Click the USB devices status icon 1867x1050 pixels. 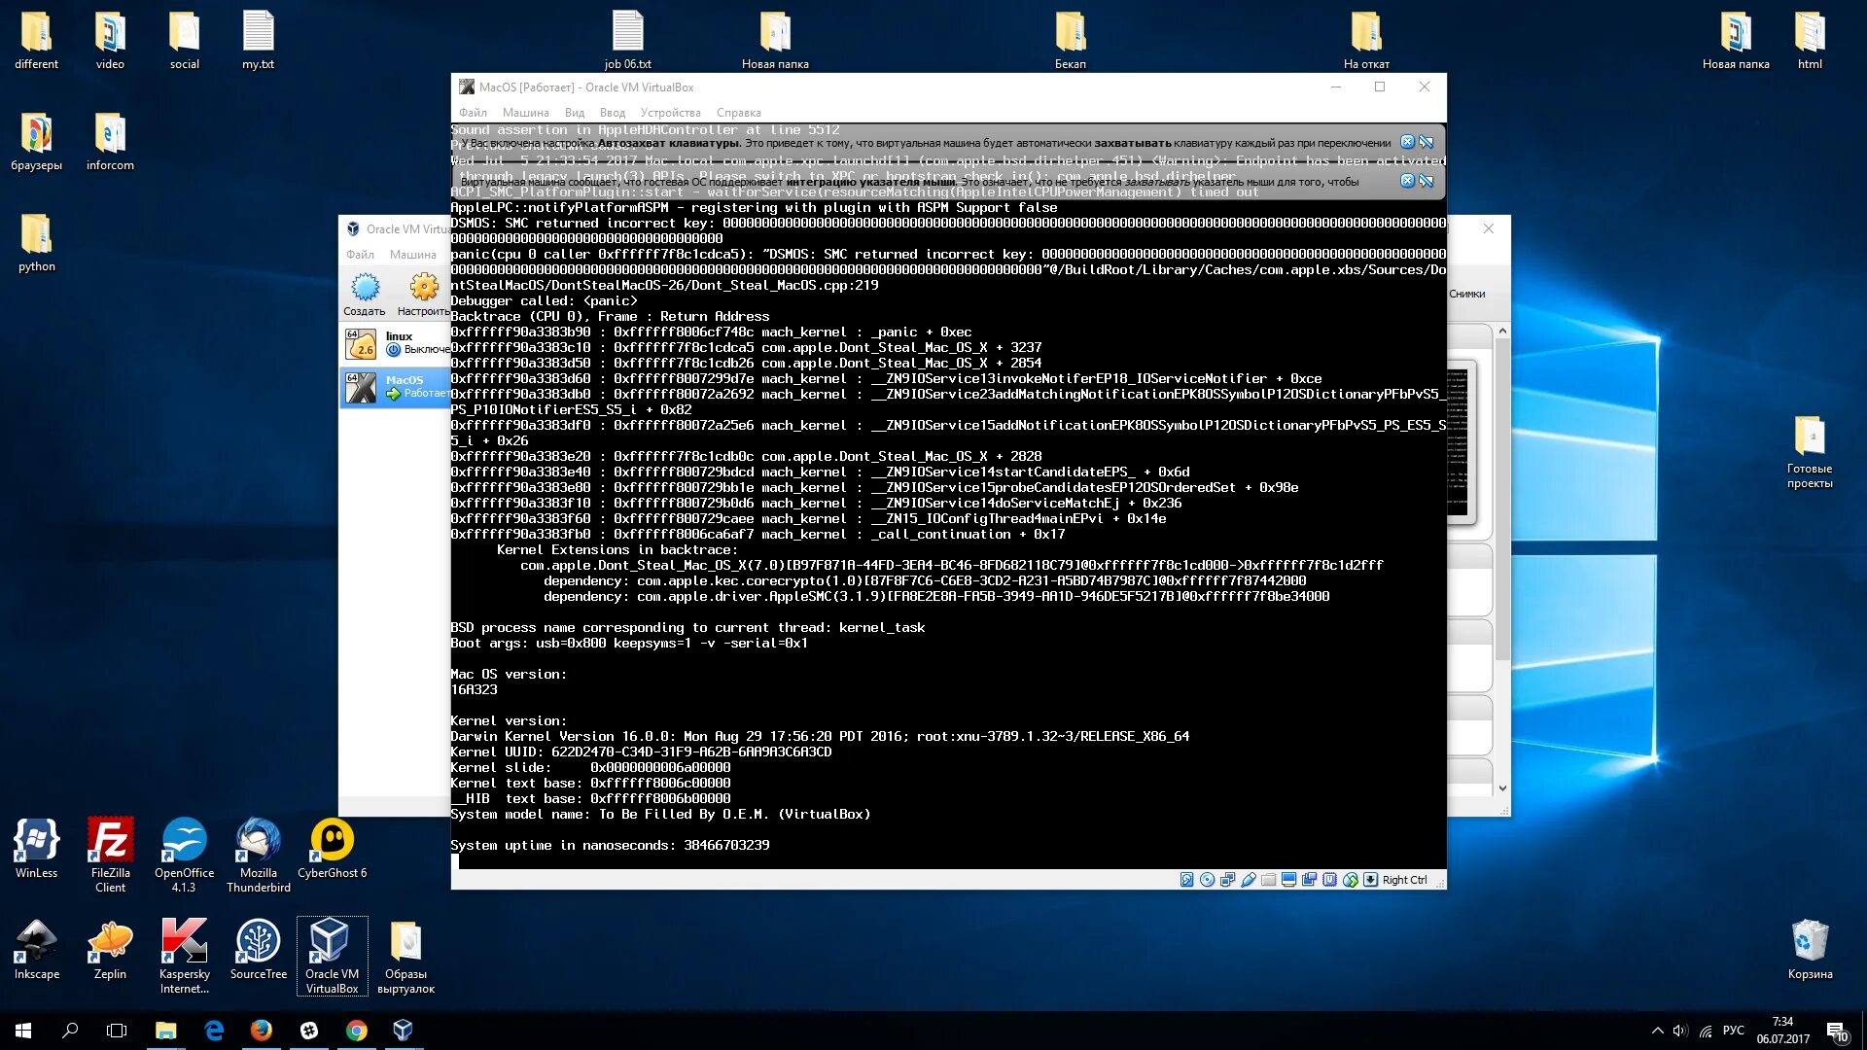1249,880
